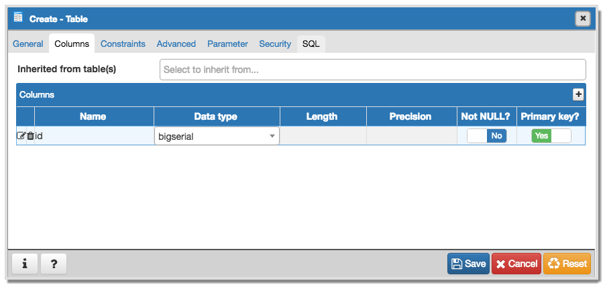Toggle the Primary key switch for id

point(551,136)
